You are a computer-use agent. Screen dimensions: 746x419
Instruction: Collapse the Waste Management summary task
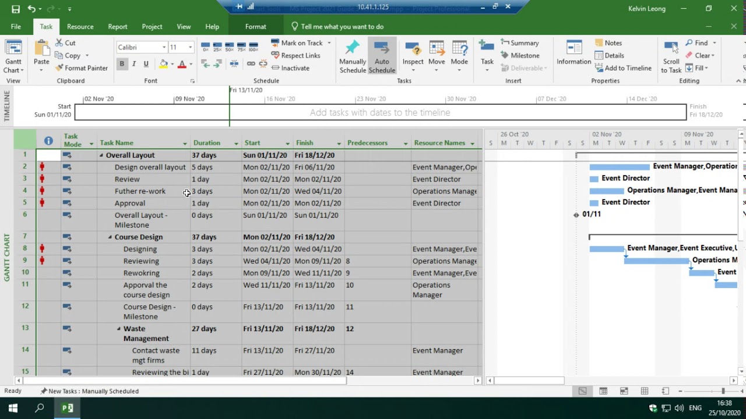click(x=119, y=329)
